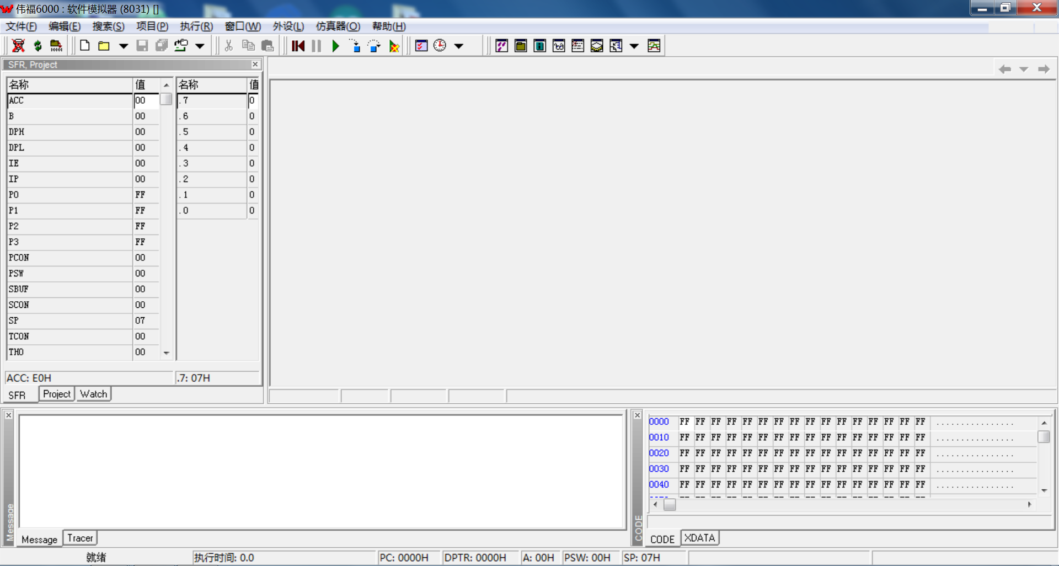Image resolution: width=1059 pixels, height=566 pixels.
Task: Start full-speed run with green play button
Action: click(x=335, y=46)
